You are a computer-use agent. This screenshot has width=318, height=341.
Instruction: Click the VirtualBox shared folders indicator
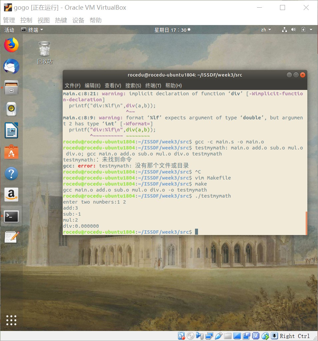click(228, 336)
